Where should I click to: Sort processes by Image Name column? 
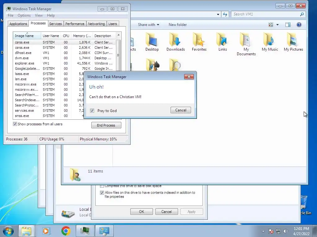[x=27, y=36]
